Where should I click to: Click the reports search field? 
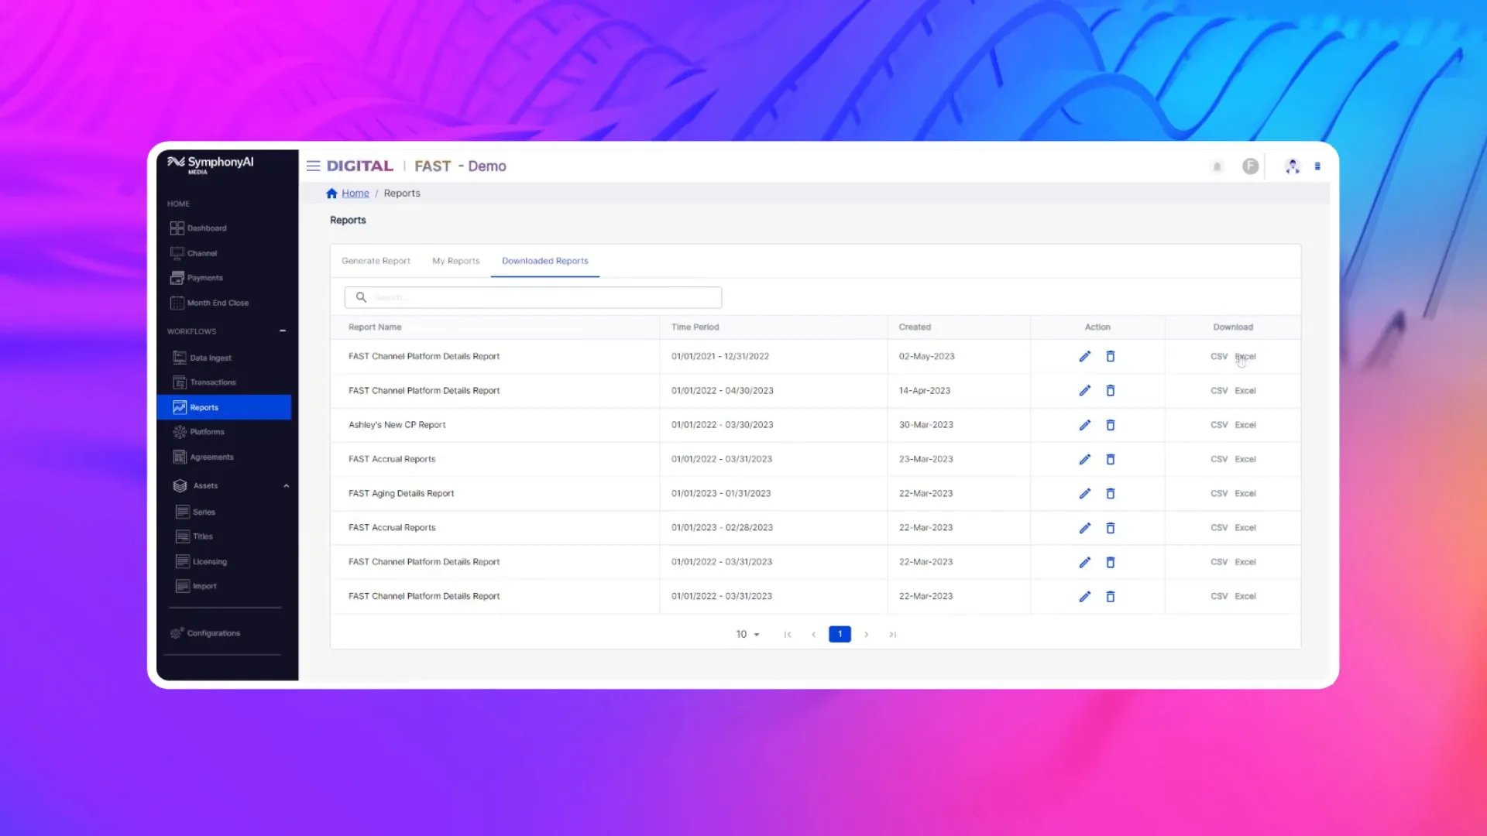(x=533, y=297)
